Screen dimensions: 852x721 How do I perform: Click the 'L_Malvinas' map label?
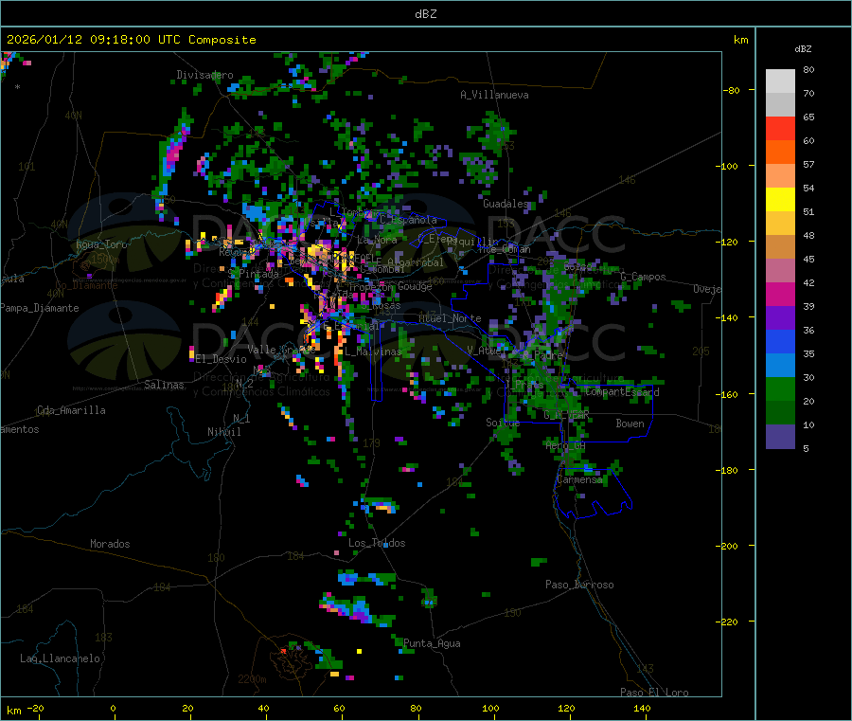coord(373,351)
